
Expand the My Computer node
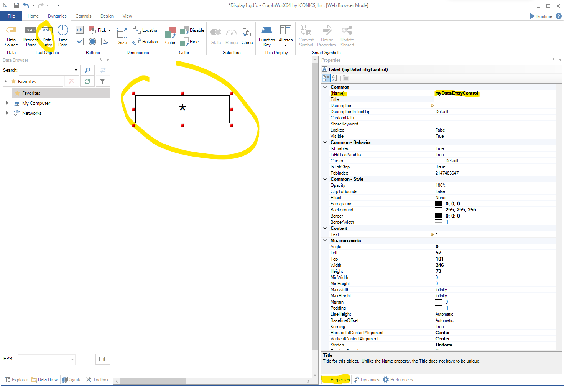pos(7,103)
